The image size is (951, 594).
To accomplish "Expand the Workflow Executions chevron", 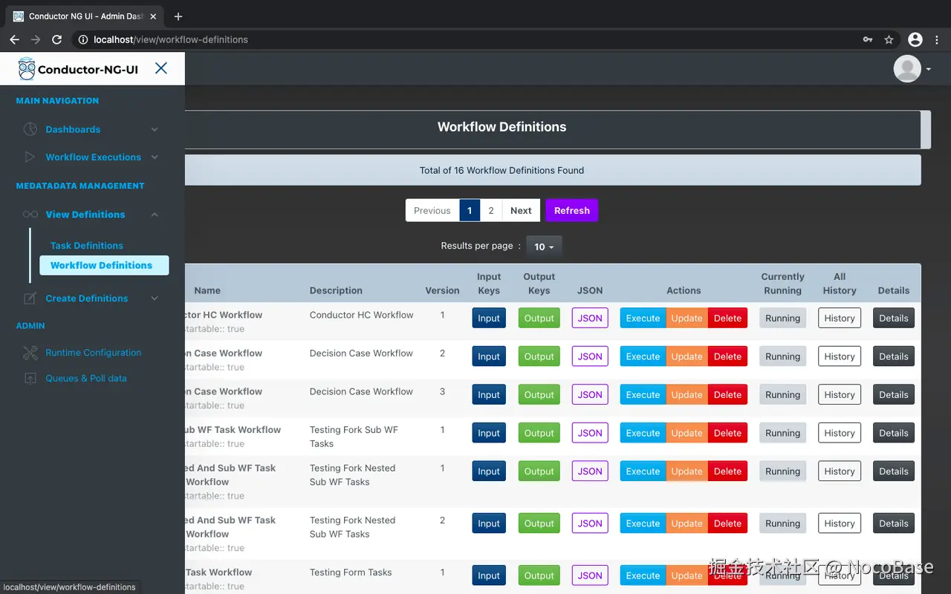I will pos(155,157).
